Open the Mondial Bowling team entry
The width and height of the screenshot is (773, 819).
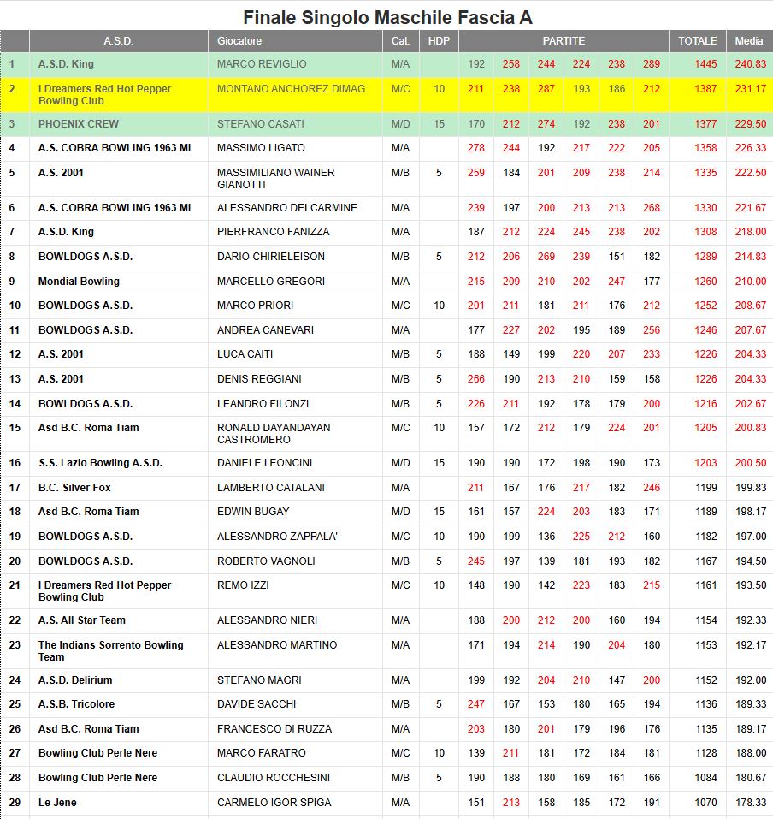tap(79, 282)
